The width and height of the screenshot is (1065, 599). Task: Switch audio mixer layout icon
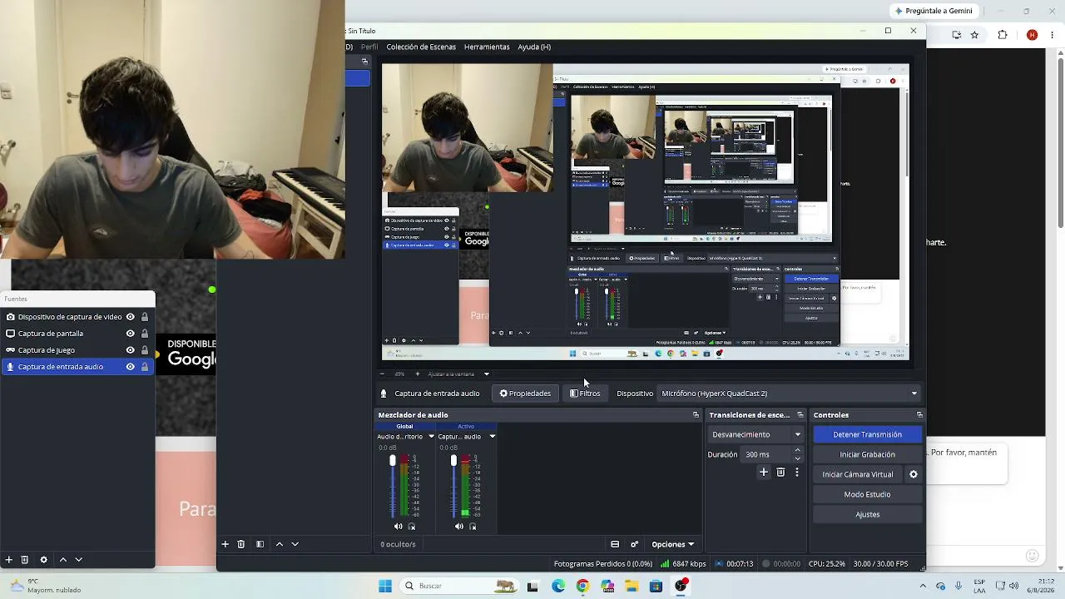615,544
